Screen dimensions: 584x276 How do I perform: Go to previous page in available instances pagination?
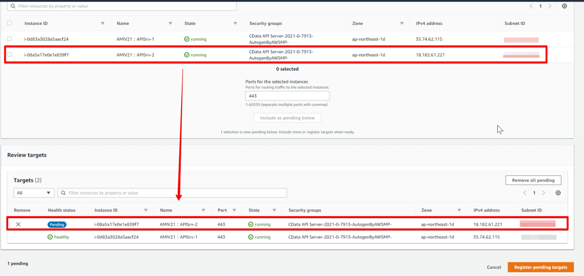tap(531, 6)
